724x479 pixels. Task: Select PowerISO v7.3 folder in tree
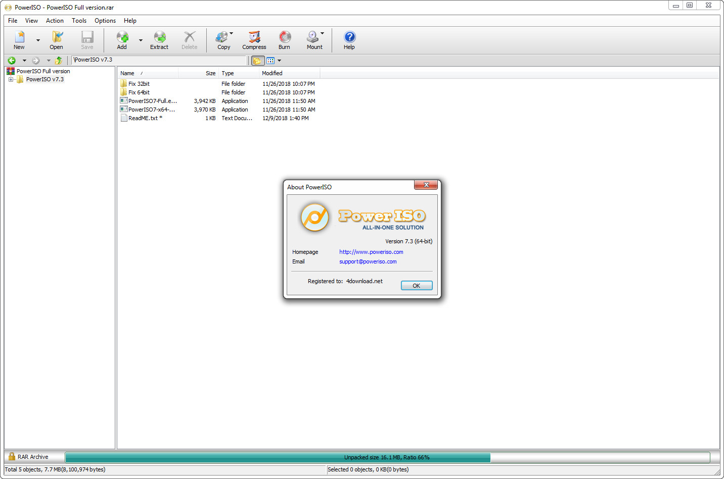tap(44, 79)
